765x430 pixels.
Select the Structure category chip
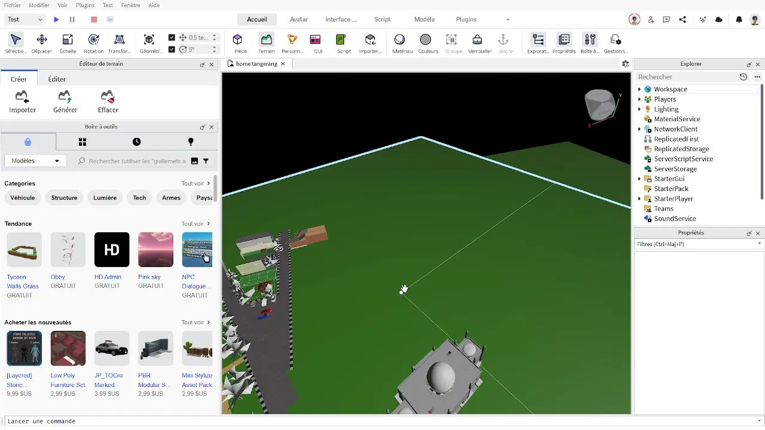click(x=65, y=198)
